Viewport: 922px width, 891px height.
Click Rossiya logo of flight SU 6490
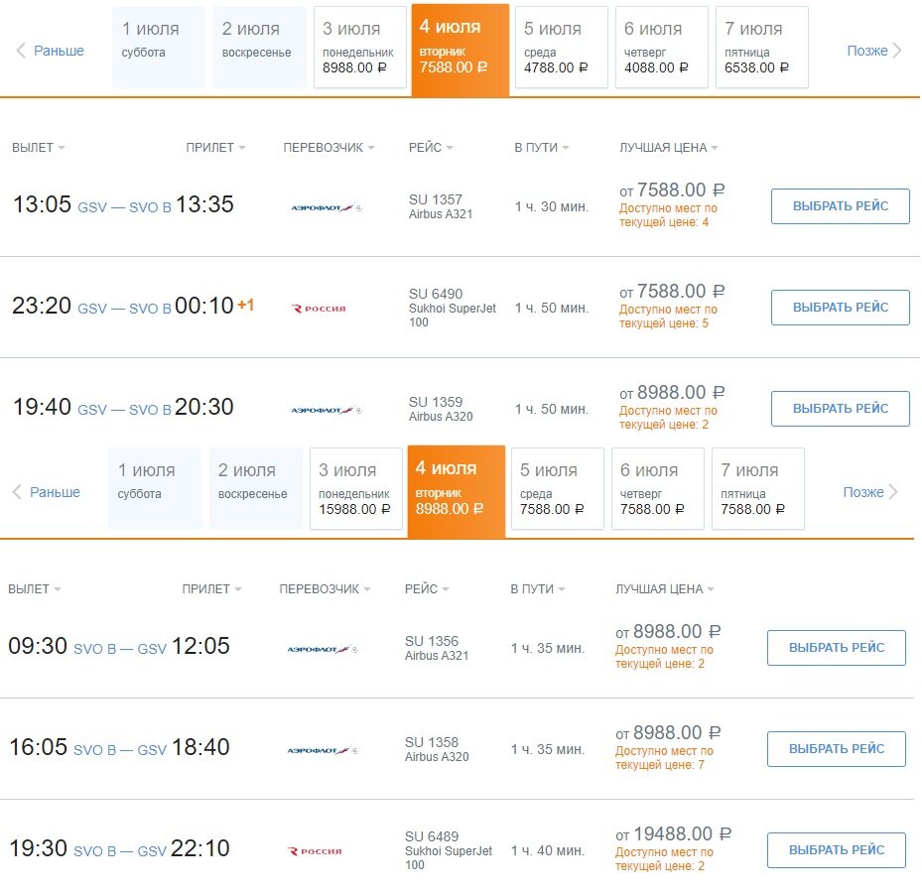coord(319,308)
